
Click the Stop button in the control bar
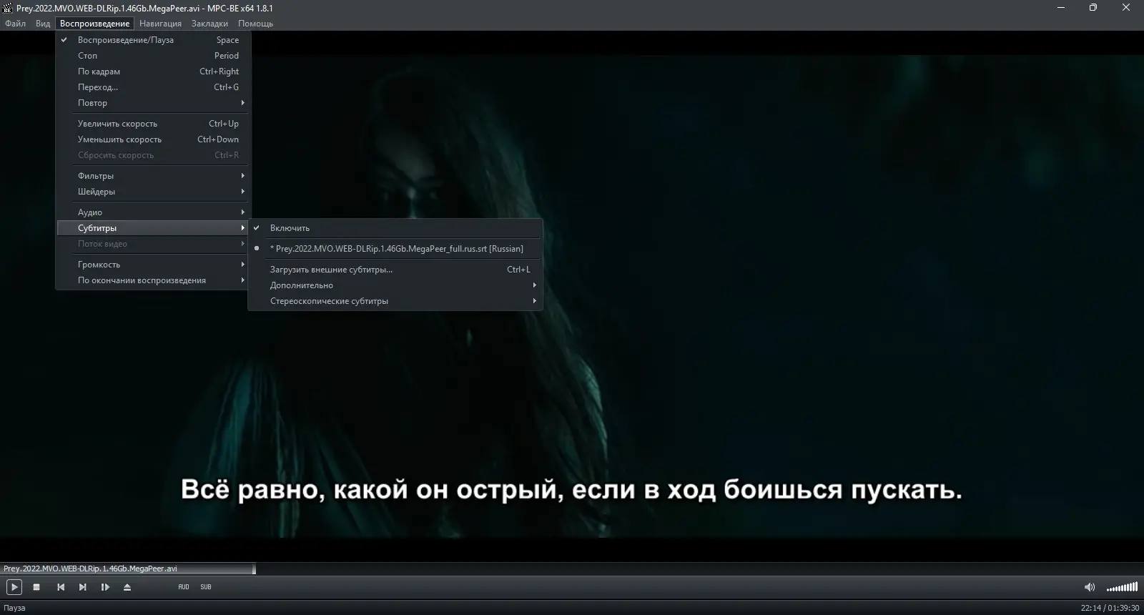tap(36, 587)
